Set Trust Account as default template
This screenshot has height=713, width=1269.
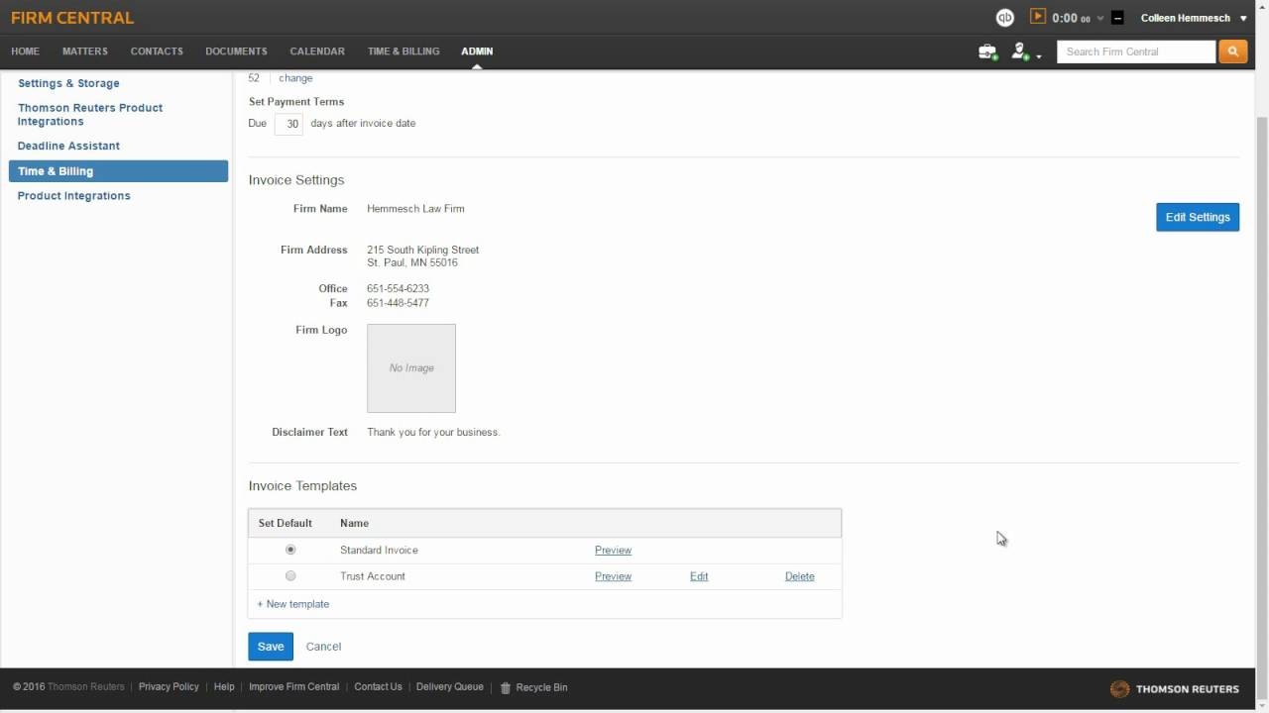click(290, 575)
